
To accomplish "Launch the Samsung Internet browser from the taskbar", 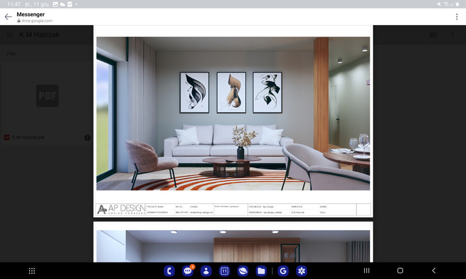I will [243, 271].
